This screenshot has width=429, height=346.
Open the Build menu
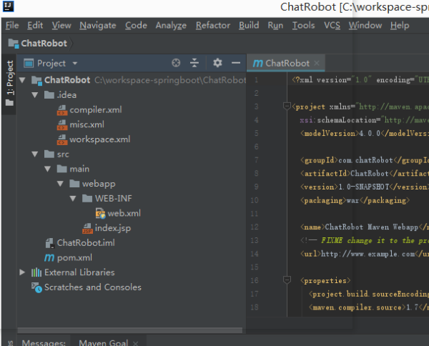pos(249,26)
